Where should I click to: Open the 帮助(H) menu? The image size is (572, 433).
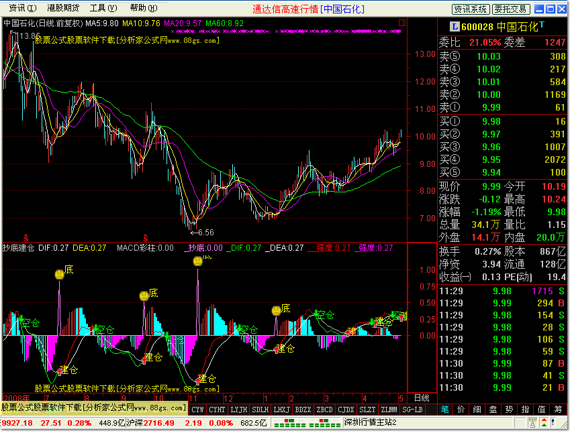click(x=144, y=7)
